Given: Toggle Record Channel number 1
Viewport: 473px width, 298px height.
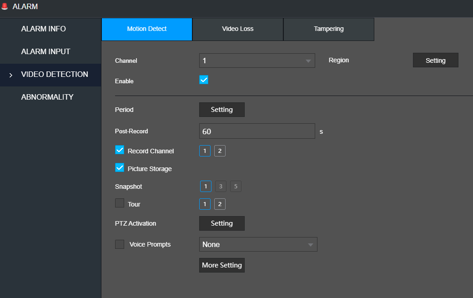Looking at the screenshot, I should [x=205, y=151].
